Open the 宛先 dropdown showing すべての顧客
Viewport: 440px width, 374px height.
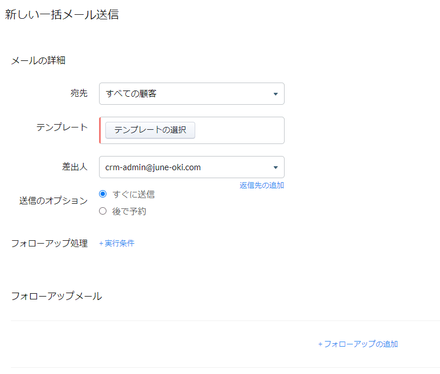[x=182, y=93]
